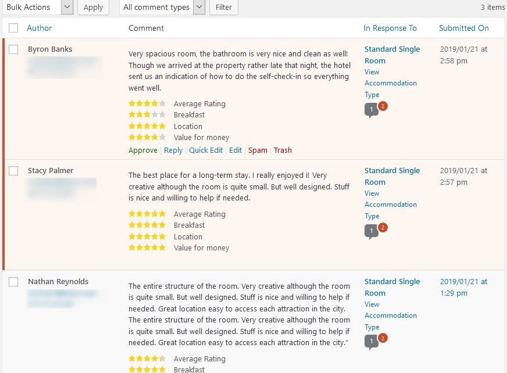Expand the All comment types dropdown
Viewport: 507px width, 373px height.
(x=162, y=7)
